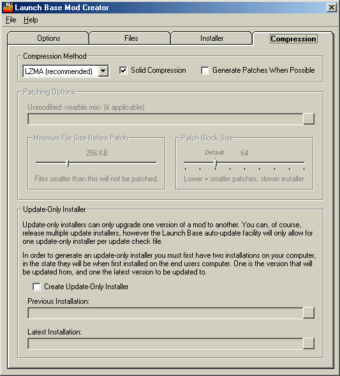Viewport: 340px width, 376px height.
Task: Click the Previous Installation path field
Action: coord(165,313)
